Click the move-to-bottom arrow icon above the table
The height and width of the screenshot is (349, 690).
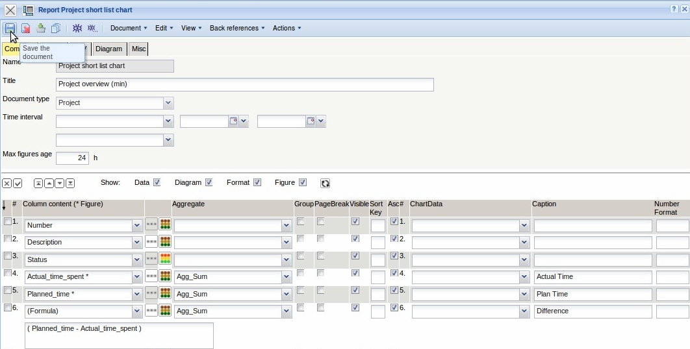tap(70, 184)
